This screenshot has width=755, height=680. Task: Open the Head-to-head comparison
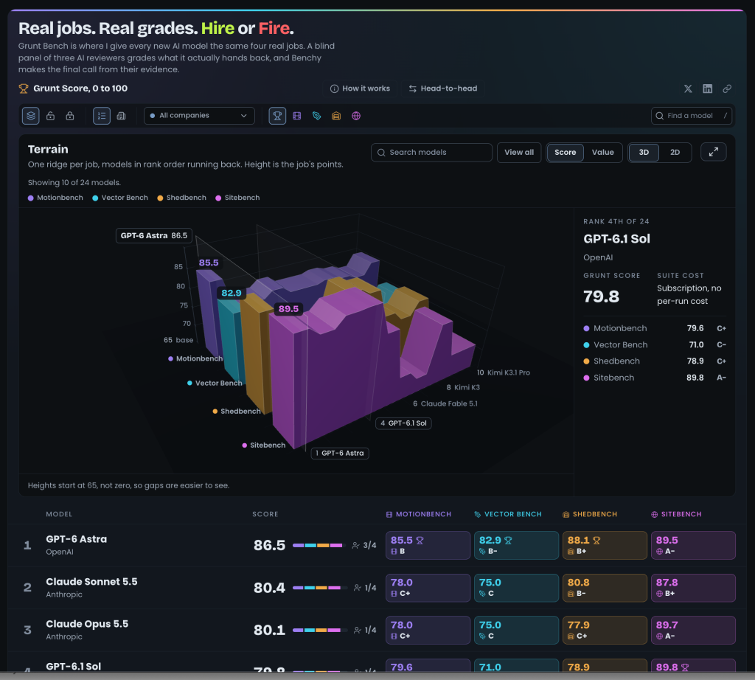pyautogui.click(x=443, y=89)
